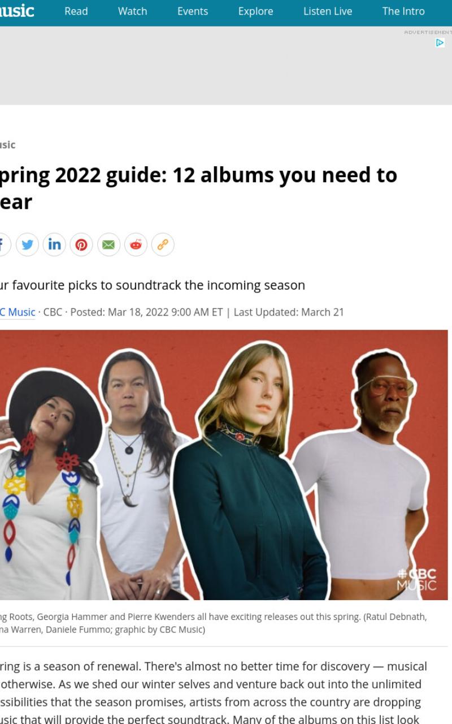Select Listen Live in the nav bar
Screen dimensions: 452x724
click(x=328, y=11)
